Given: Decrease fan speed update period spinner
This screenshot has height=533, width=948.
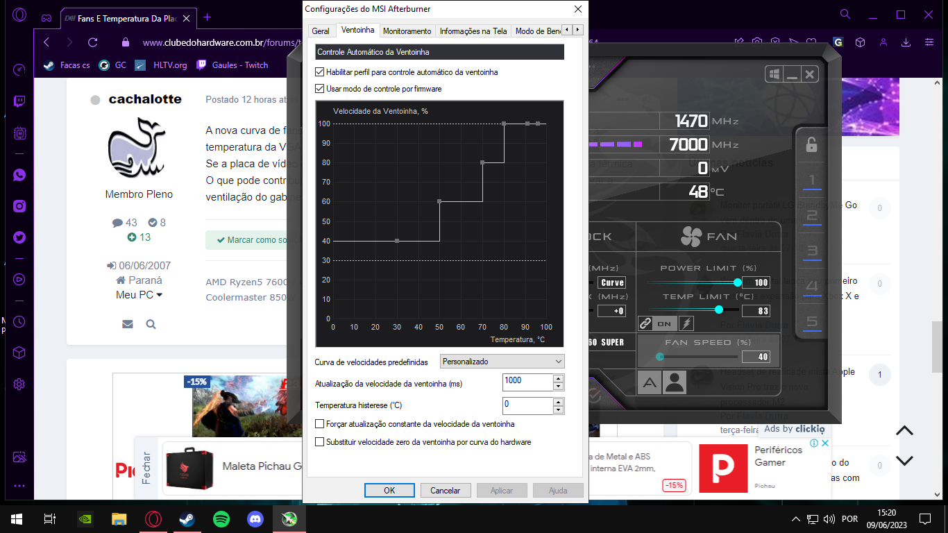Looking at the screenshot, I should pyautogui.click(x=559, y=387).
